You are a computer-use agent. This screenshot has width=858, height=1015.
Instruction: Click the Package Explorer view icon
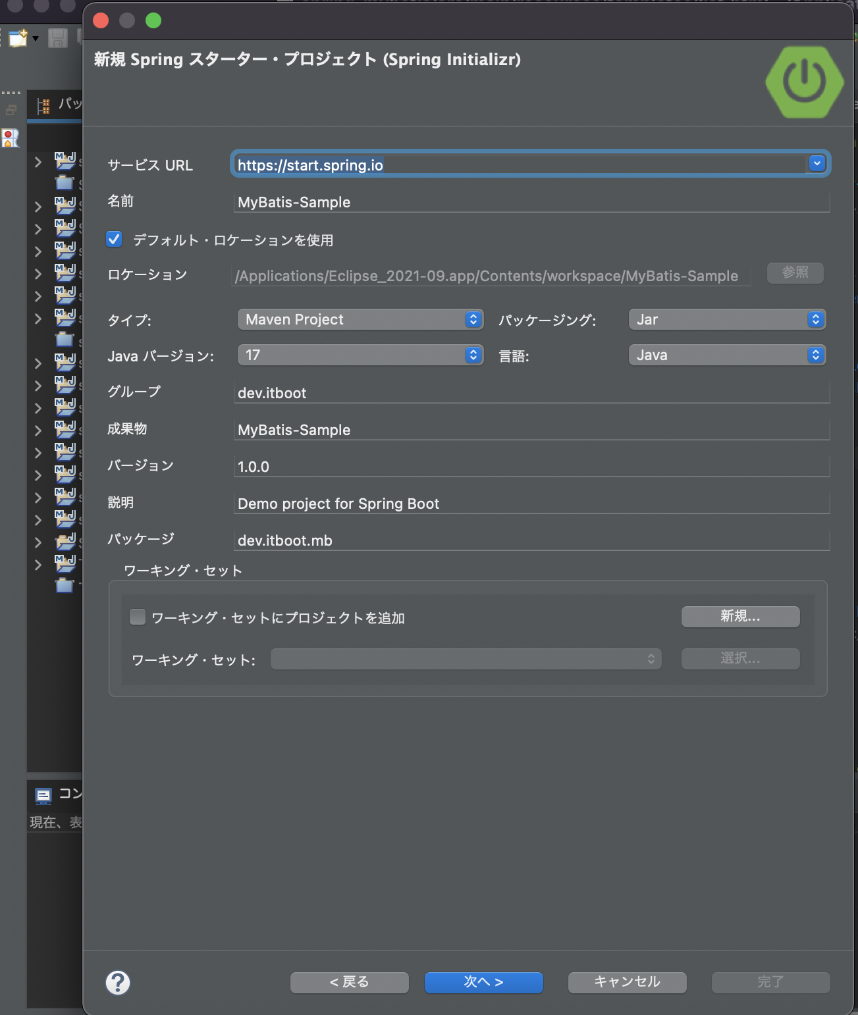[x=44, y=104]
